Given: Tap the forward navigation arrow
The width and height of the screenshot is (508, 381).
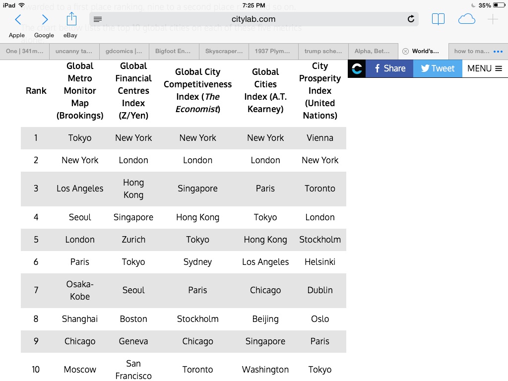Looking at the screenshot, I should point(45,19).
